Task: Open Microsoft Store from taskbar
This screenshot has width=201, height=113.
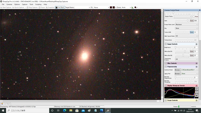Action: [x=77, y=110]
